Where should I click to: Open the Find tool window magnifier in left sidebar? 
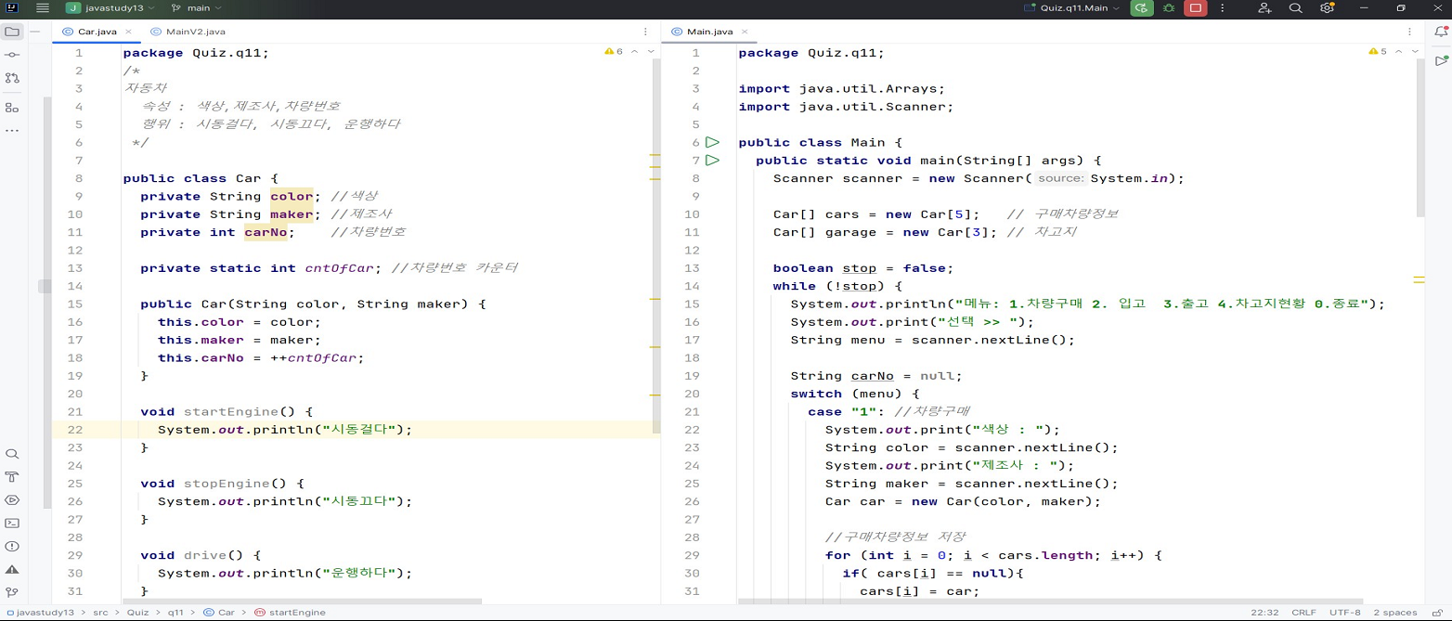(x=12, y=454)
